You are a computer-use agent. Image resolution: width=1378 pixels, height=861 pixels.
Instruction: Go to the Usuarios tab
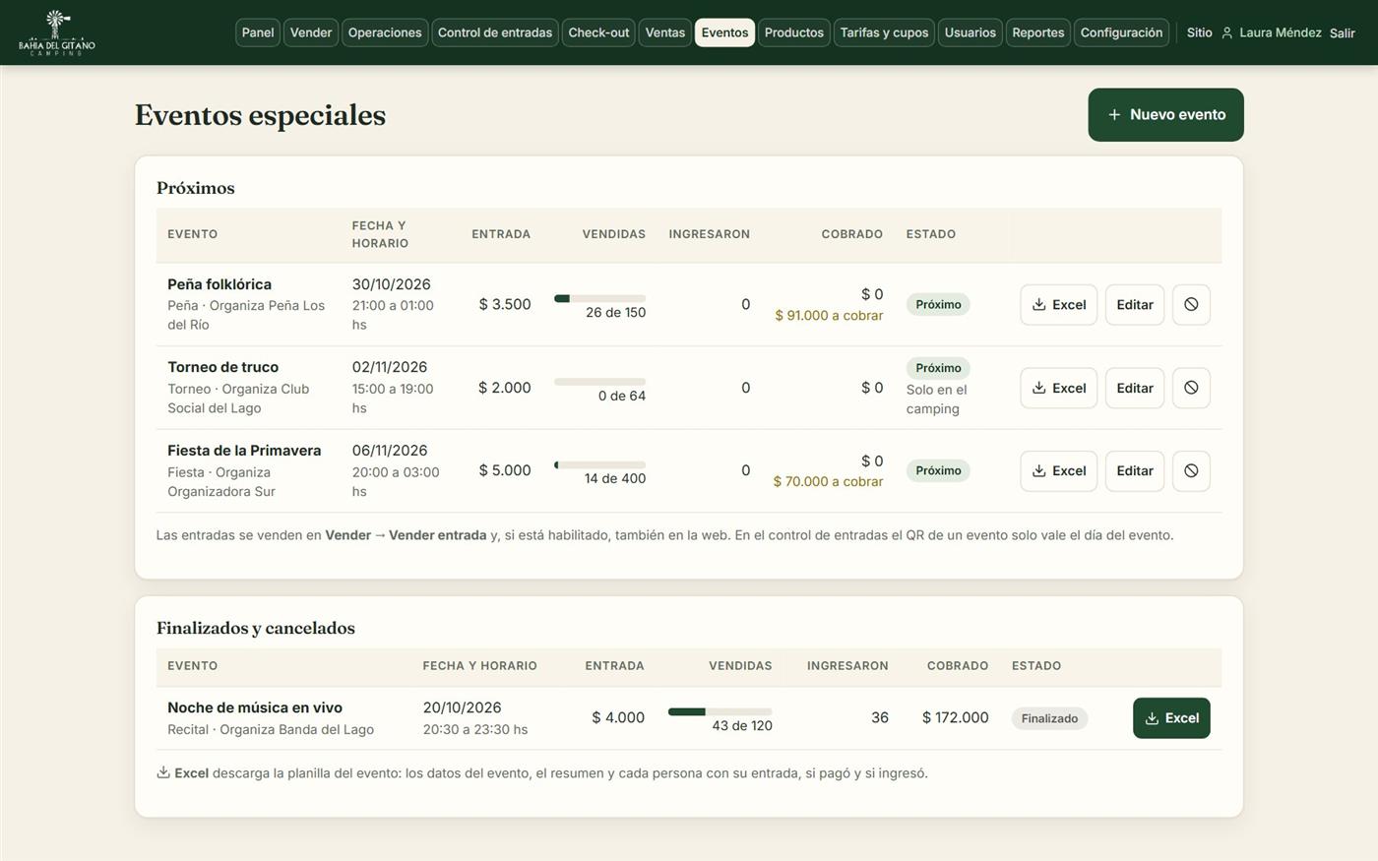(x=971, y=32)
